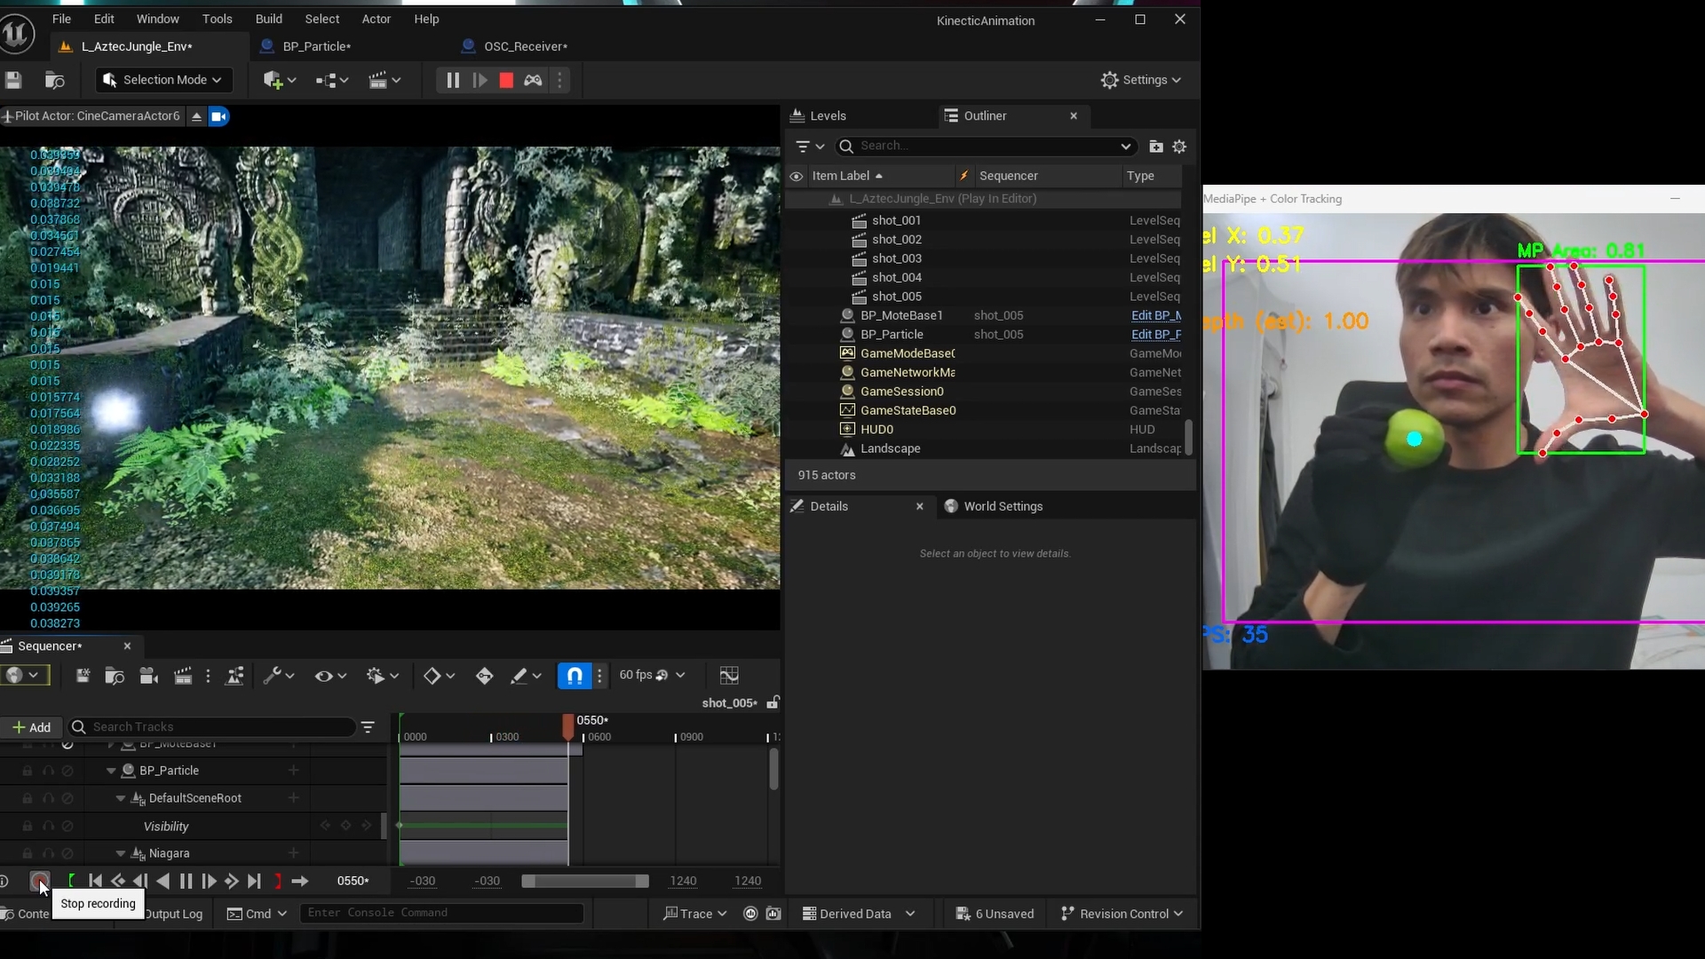Collapse the DefaultSceneRoot track

(121, 798)
